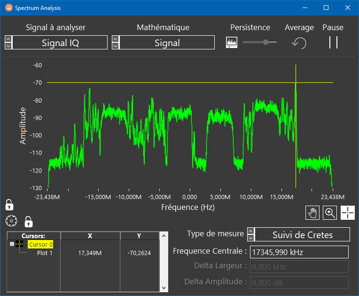Select Plot 1 in cursors table
This screenshot has width=359, height=296.
45,253
